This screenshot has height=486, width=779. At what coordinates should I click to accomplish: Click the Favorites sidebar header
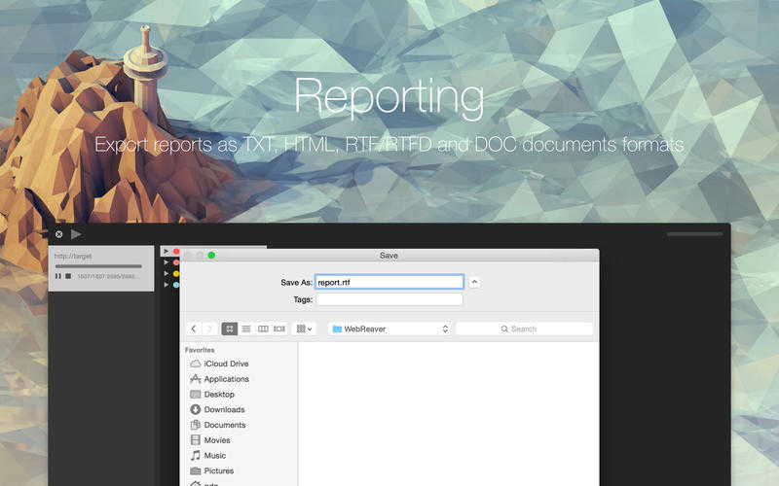pyautogui.click(x=200, y=350)
